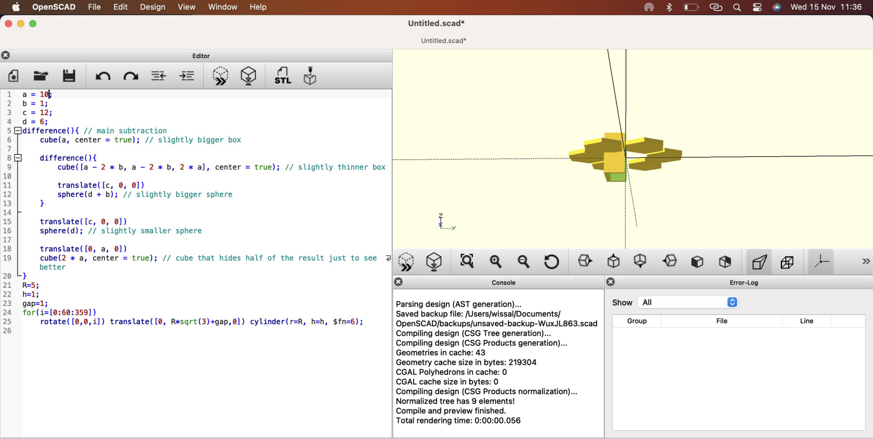Click the link-shaped icon in menu bar
873x439 pixels.
click(x=716, y=7)
